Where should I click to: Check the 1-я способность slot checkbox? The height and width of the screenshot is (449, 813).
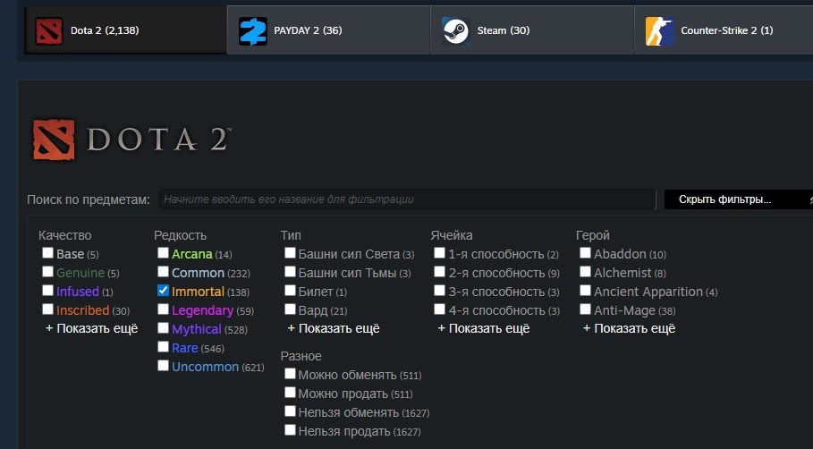click(x=439, y=253)
